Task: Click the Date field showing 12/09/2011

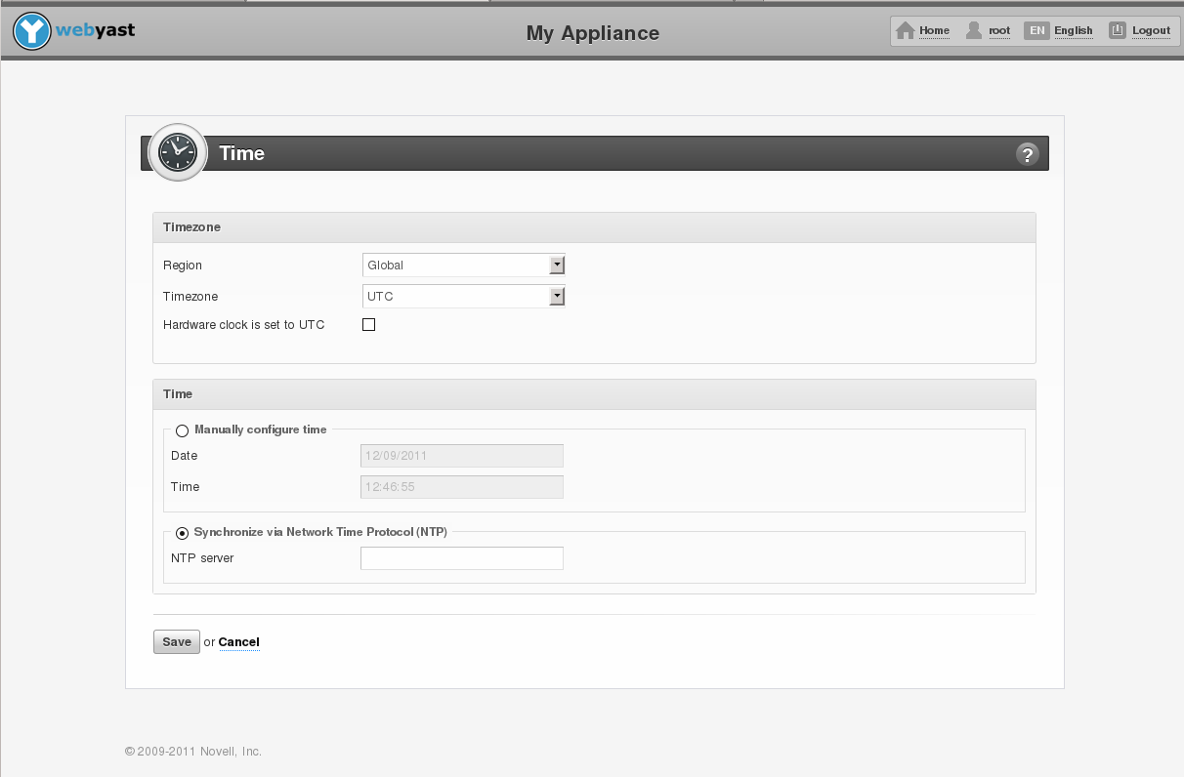Action: [x=462, y=456]
